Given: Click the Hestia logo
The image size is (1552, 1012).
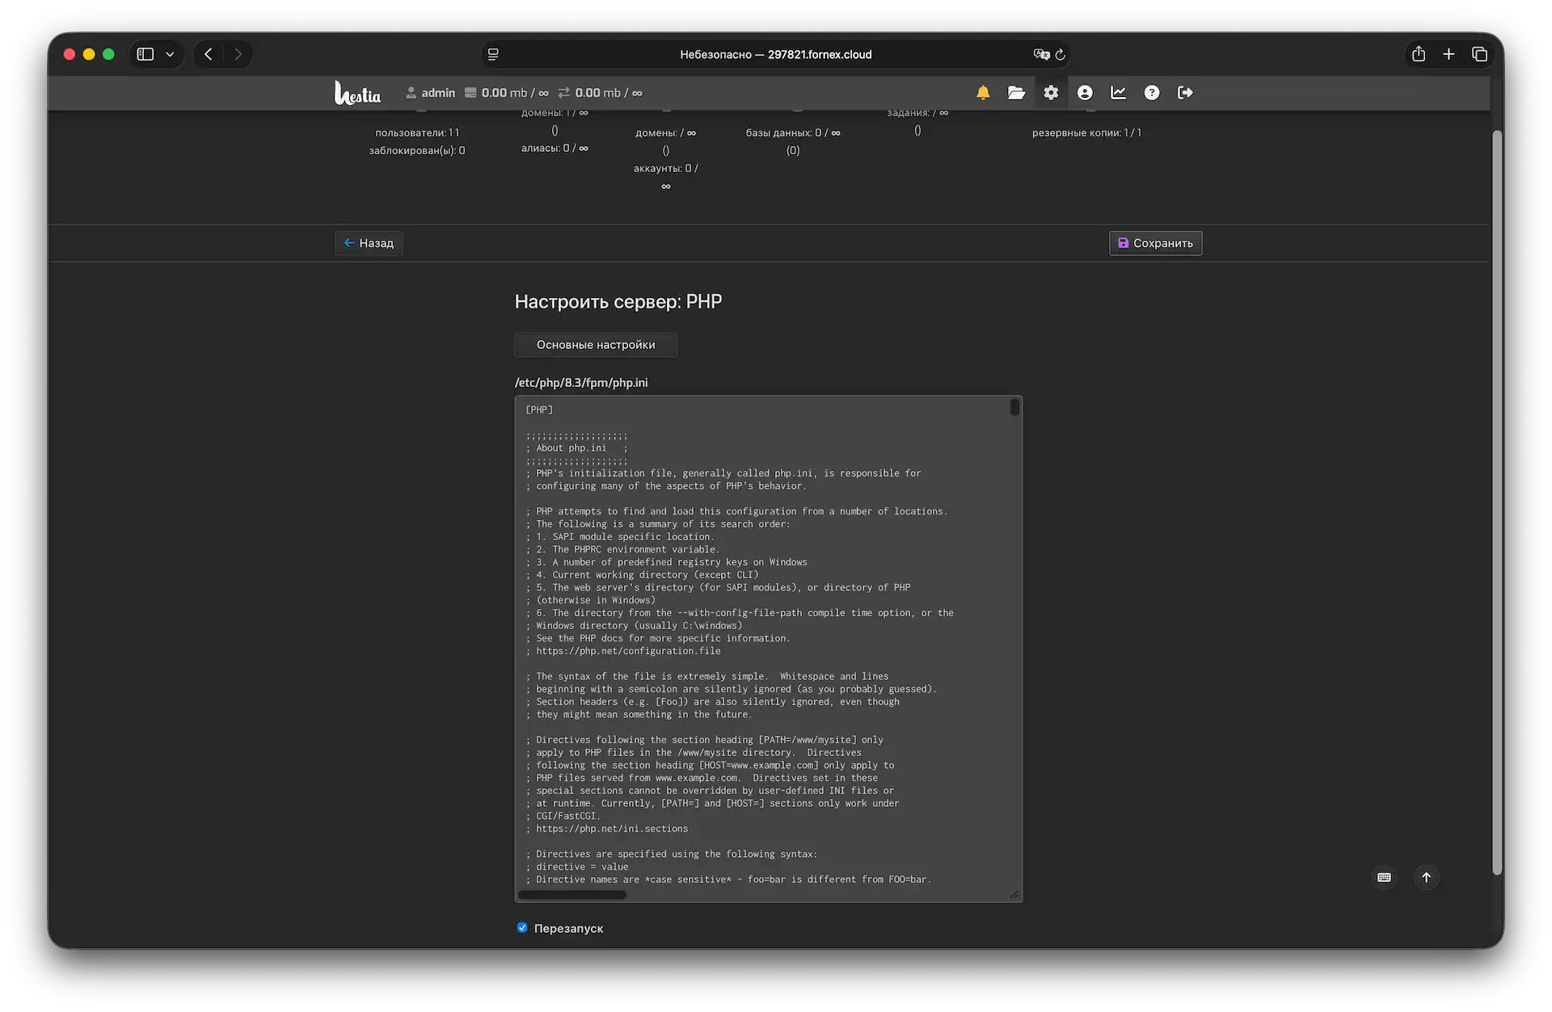Looking at the screenshot, I should (357, 93).
